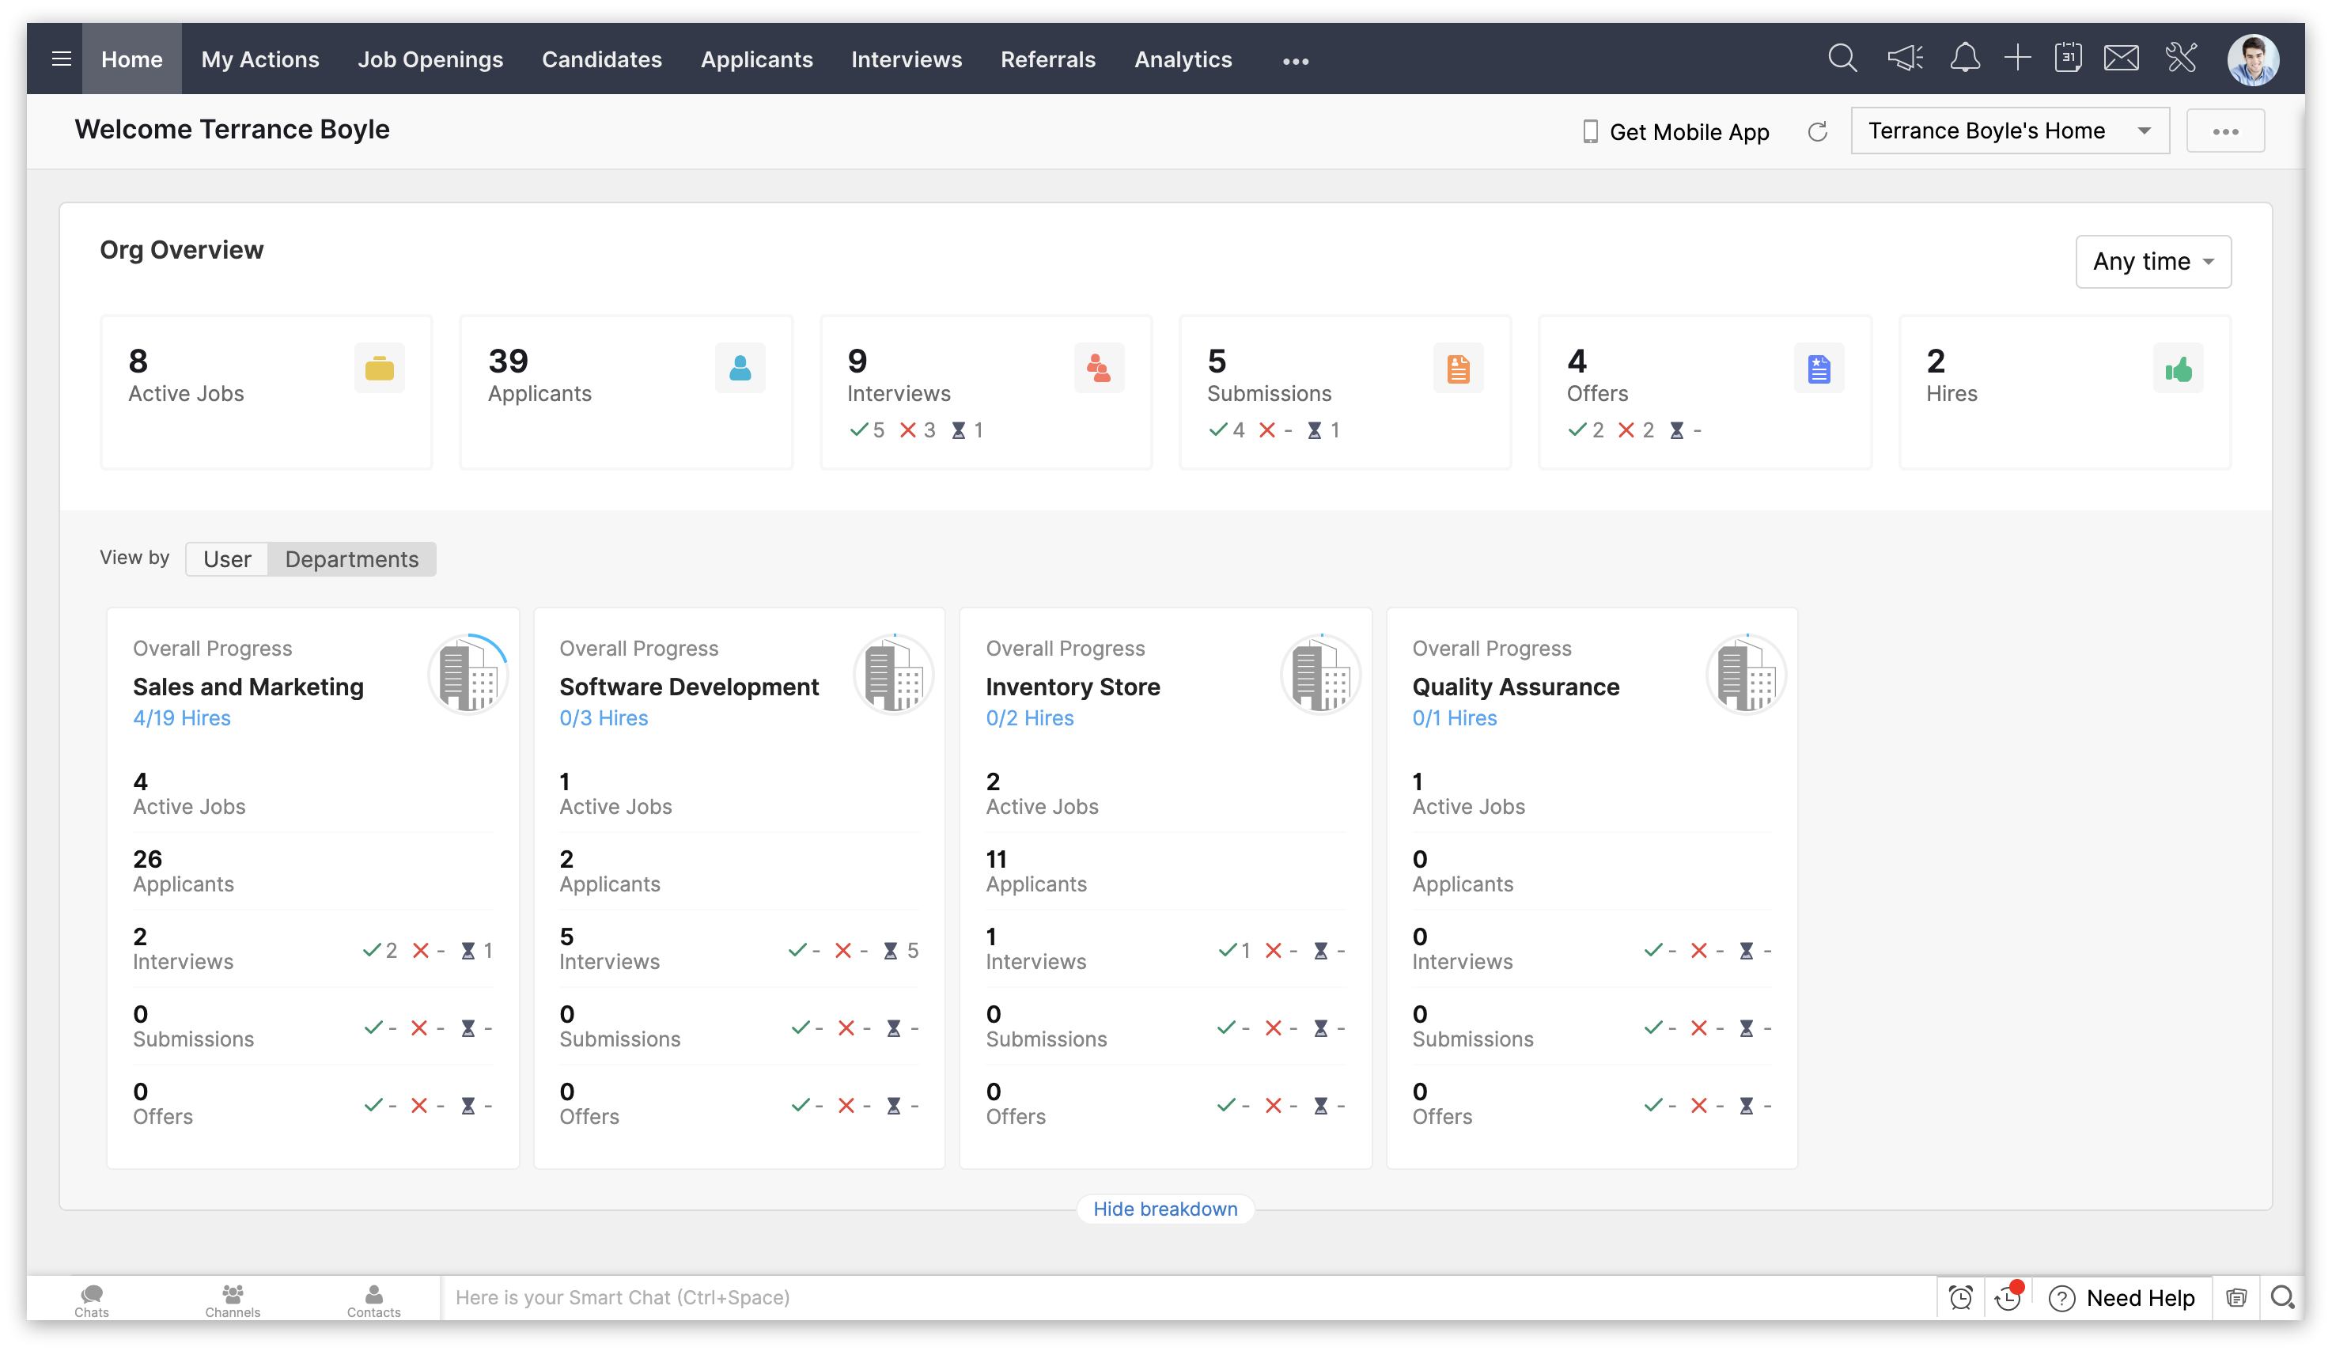Click the Hide breakdown link
Viewport: 2332px width, 1351px height.
coord(1166,1208)
